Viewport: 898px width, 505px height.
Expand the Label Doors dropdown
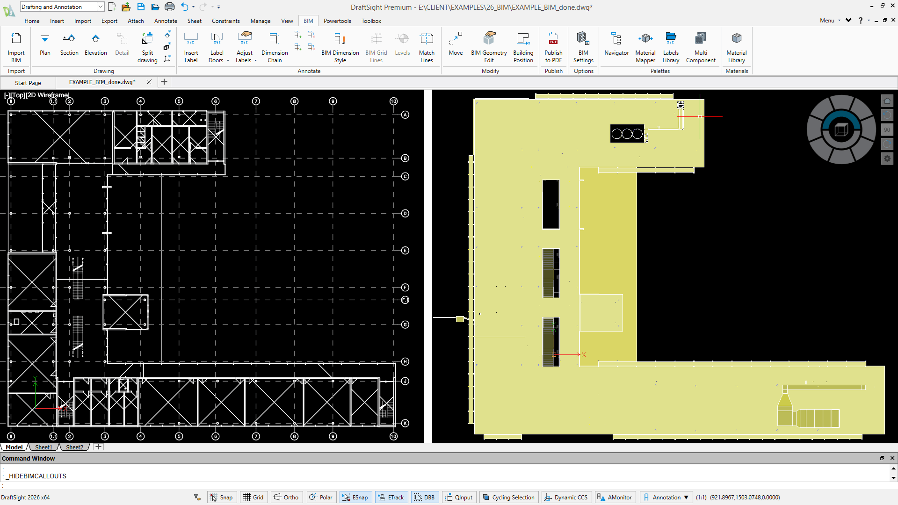point(228,60)
